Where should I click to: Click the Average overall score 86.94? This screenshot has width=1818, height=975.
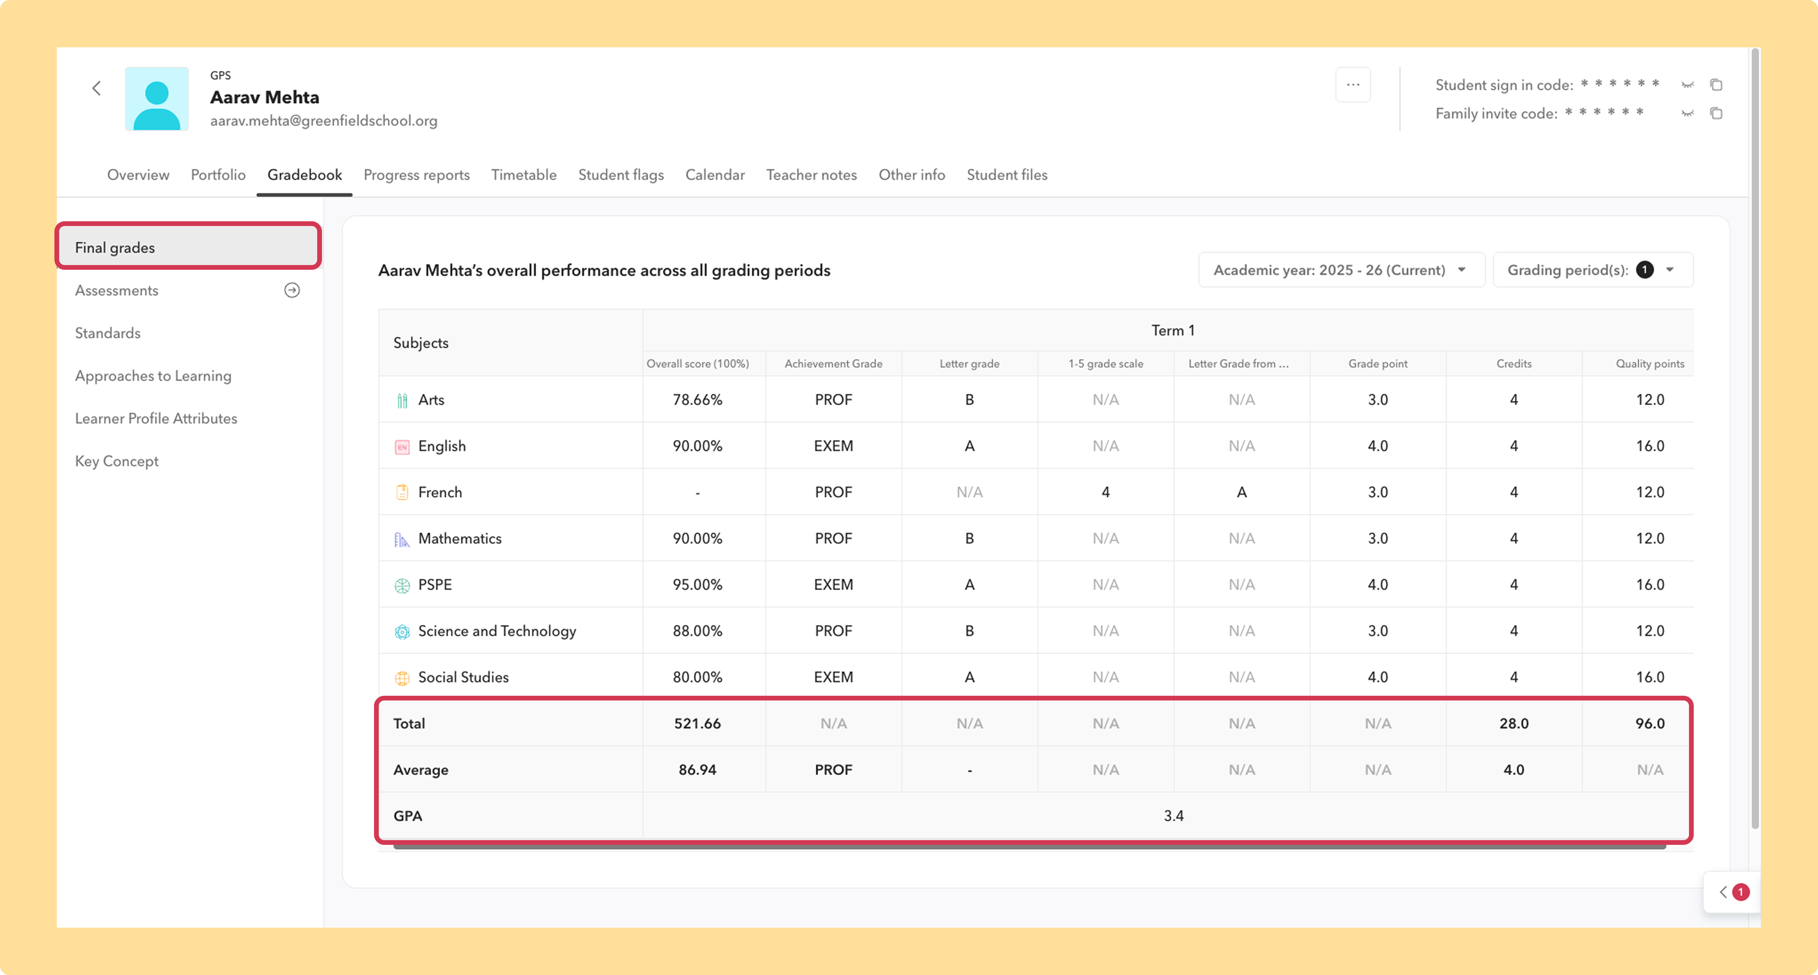(697, 770)
